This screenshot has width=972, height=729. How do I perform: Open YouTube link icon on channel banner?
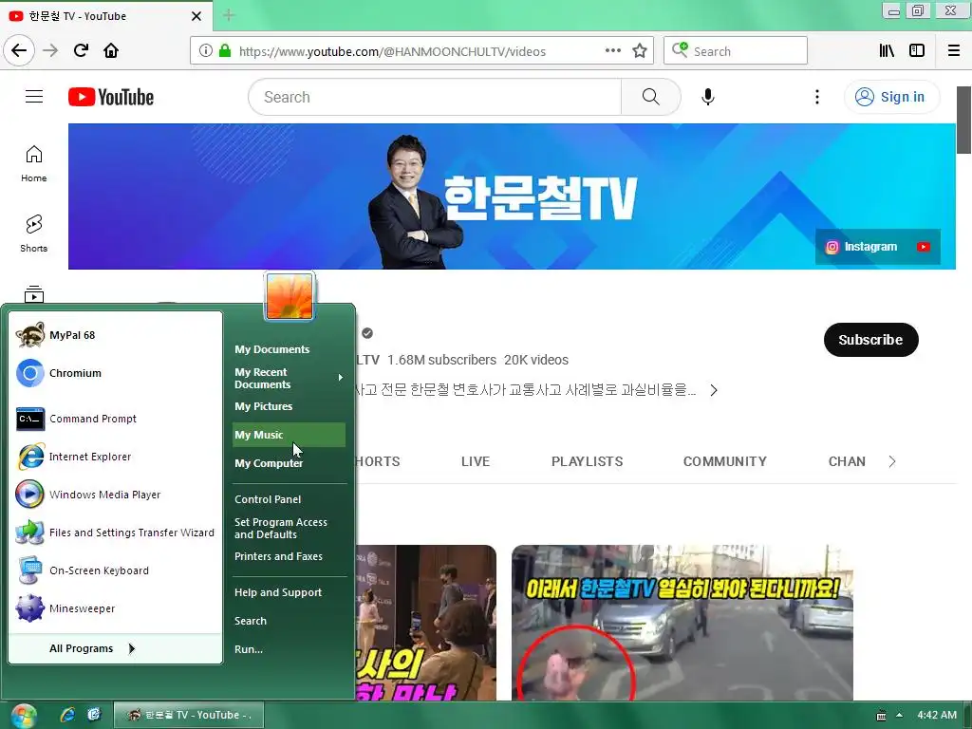(x=923, y=247)
